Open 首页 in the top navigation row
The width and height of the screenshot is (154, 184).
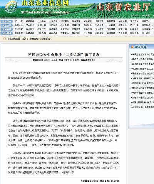pyautogui.click(x=18, y=21)
